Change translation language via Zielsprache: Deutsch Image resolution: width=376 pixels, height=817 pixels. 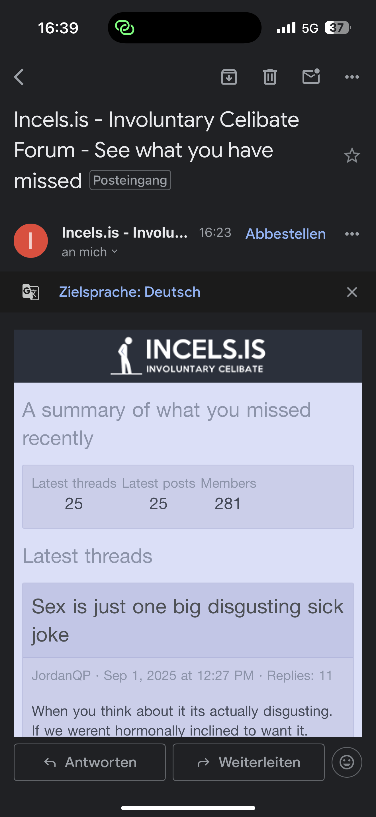tap(130, 292)
